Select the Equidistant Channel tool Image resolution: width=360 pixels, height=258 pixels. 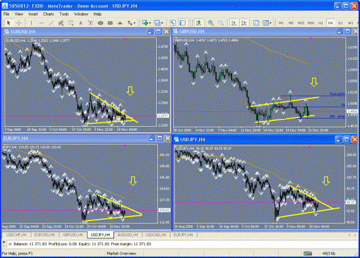click(61, 22)
